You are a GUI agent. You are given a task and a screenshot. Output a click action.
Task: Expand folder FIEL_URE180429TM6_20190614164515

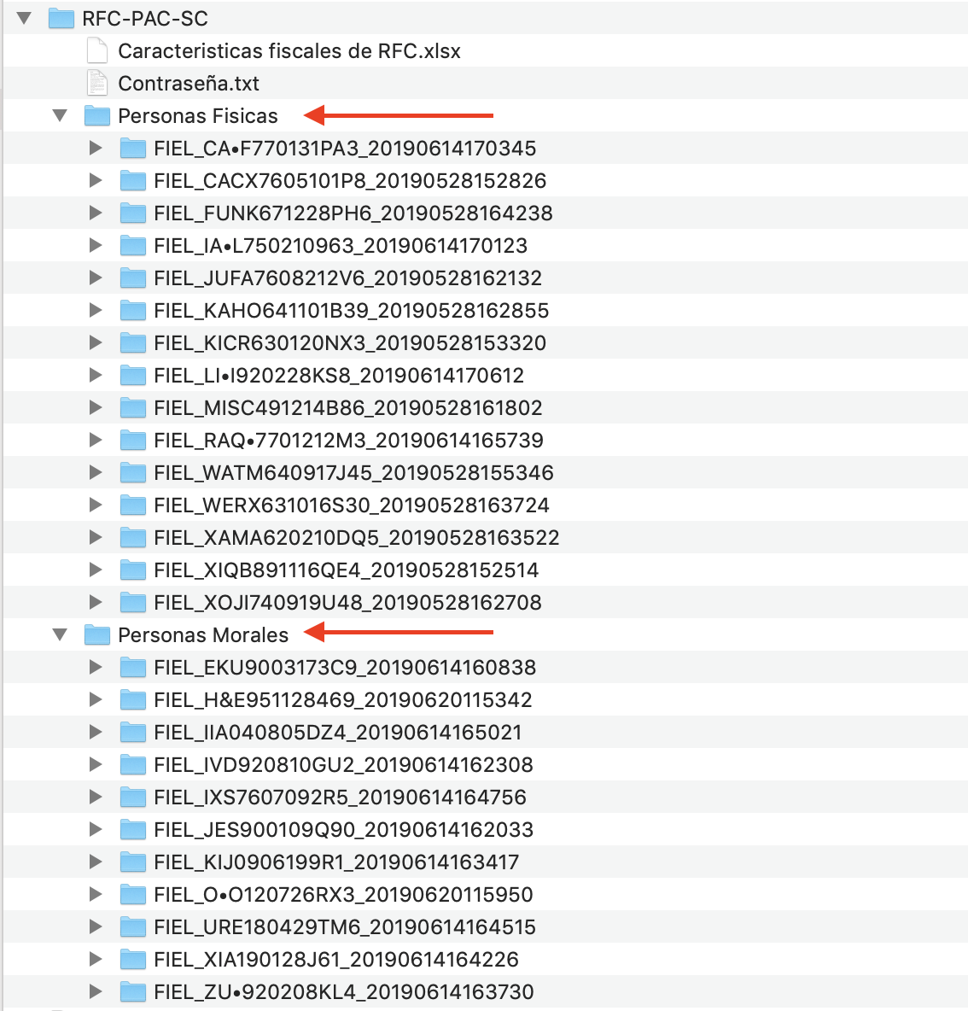pos(96,926)
